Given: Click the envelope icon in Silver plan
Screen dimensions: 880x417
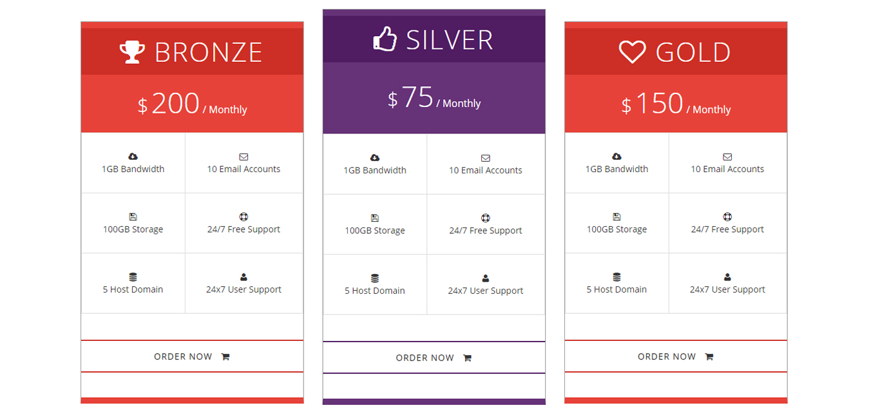Looking at the screenshot, I should (486, 158).
